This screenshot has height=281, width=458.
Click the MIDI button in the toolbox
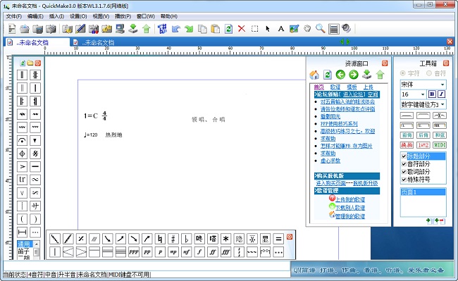point(439,145)
